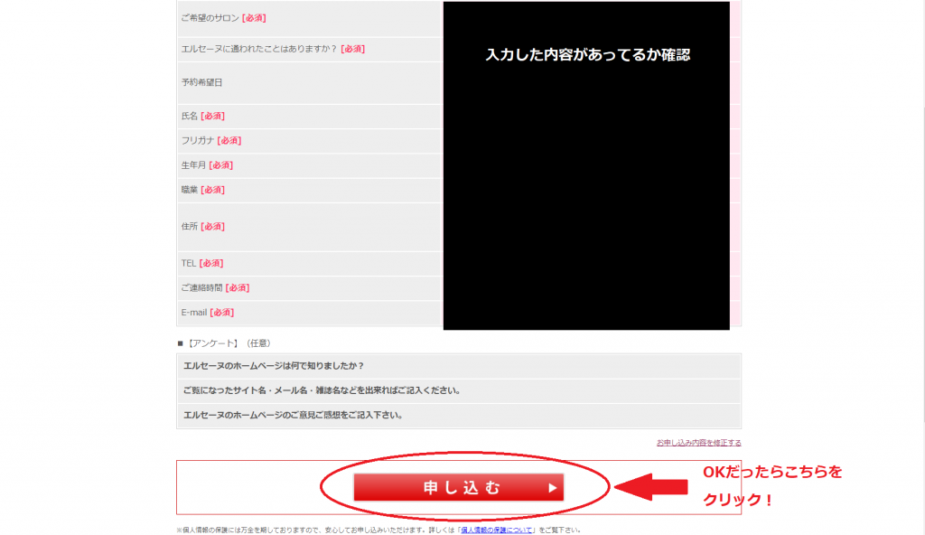The width and height of the screenshot is (925, 535).
Task: Open the お申し込み内容を修正する link
Action: click(698, 443)
